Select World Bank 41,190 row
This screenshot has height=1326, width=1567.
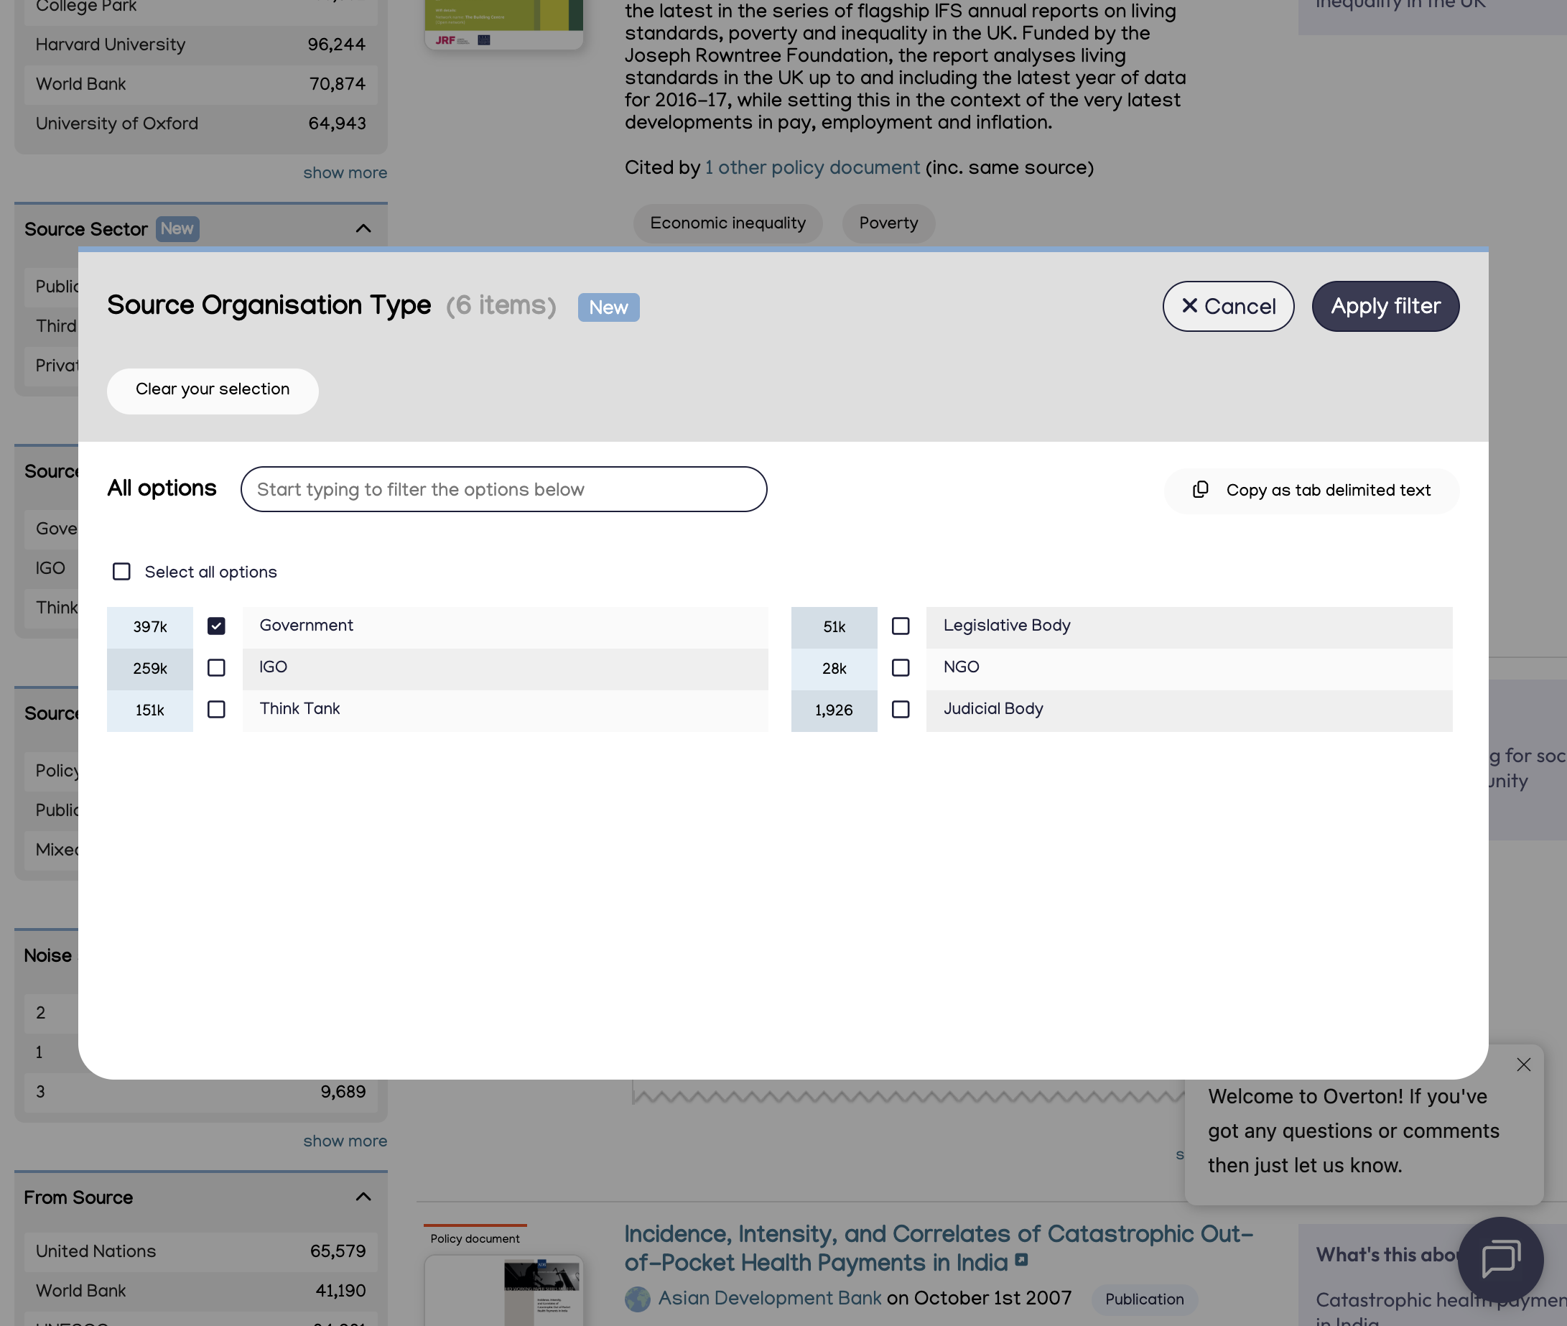(x=200, y=1291)
